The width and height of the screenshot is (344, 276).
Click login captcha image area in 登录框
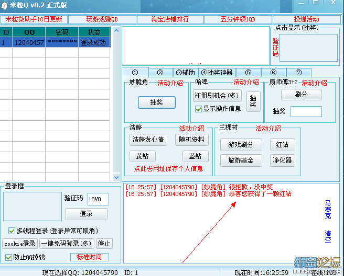(x=33, y=206)
